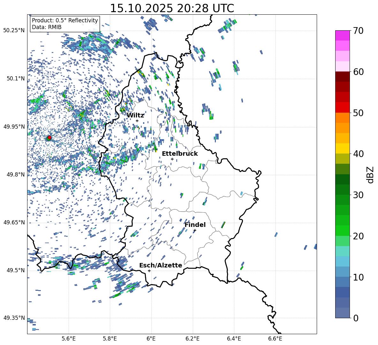Viewport: 378px width, 345px height.
Task: Click the cross marker under Wiltz
Action: tap(137, 121)
